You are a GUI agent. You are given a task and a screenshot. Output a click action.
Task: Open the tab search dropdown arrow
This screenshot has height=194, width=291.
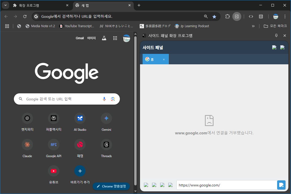pyautogui.click(x=5, y=5)
